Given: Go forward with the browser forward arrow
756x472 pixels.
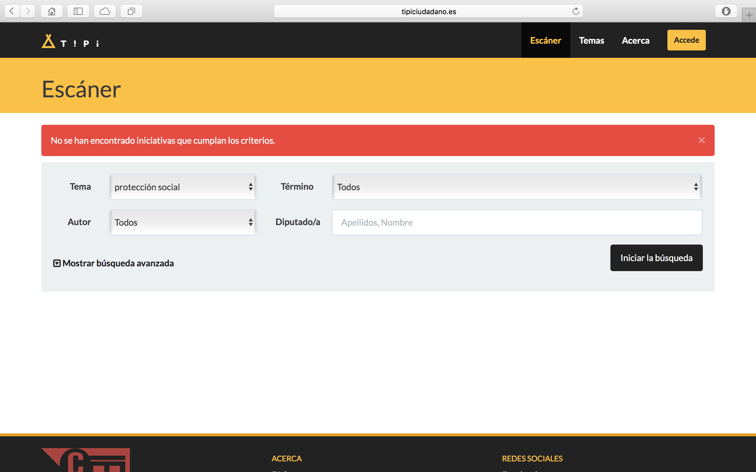Looking at the screenshot, I should tap(28, 11).
